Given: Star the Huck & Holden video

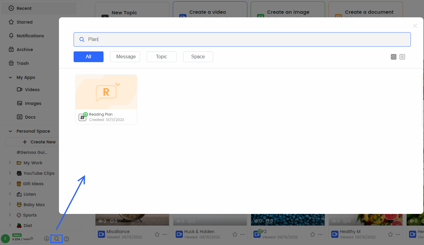Looking at the screenshot, I should coord(235,234).
